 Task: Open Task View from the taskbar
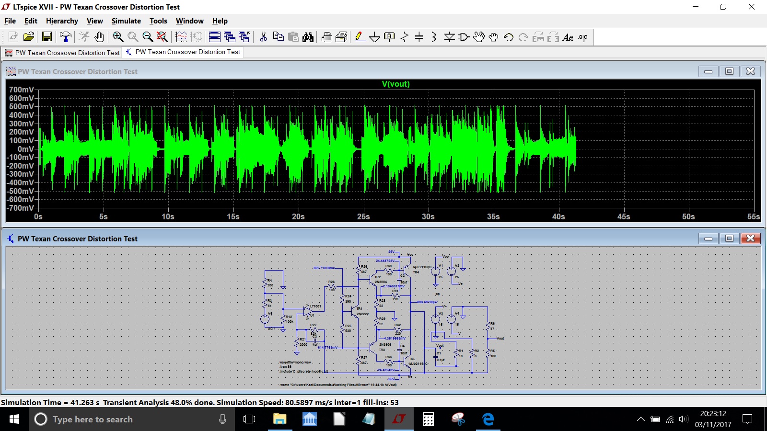point(249,419)
